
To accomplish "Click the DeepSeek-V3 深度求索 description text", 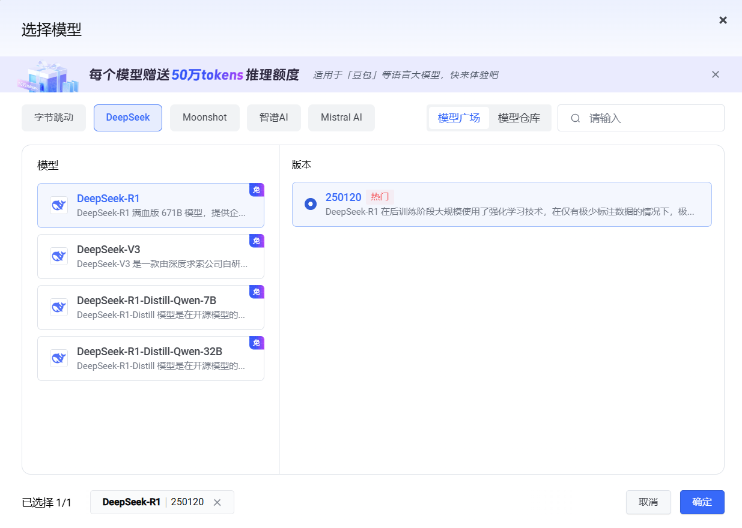I will 162,263.
